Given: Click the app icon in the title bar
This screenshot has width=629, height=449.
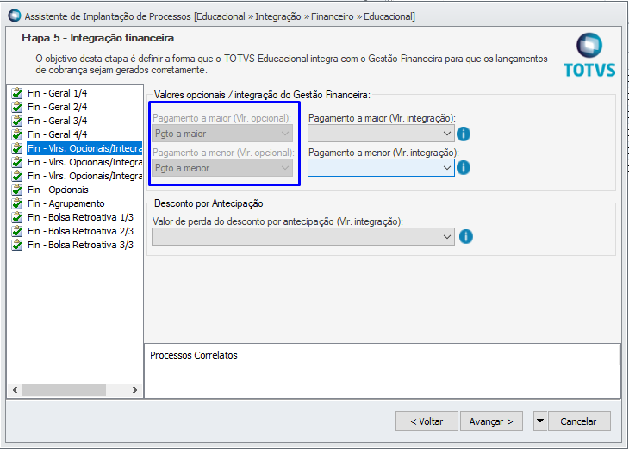Looking at the screenshot, I should 15,16.
